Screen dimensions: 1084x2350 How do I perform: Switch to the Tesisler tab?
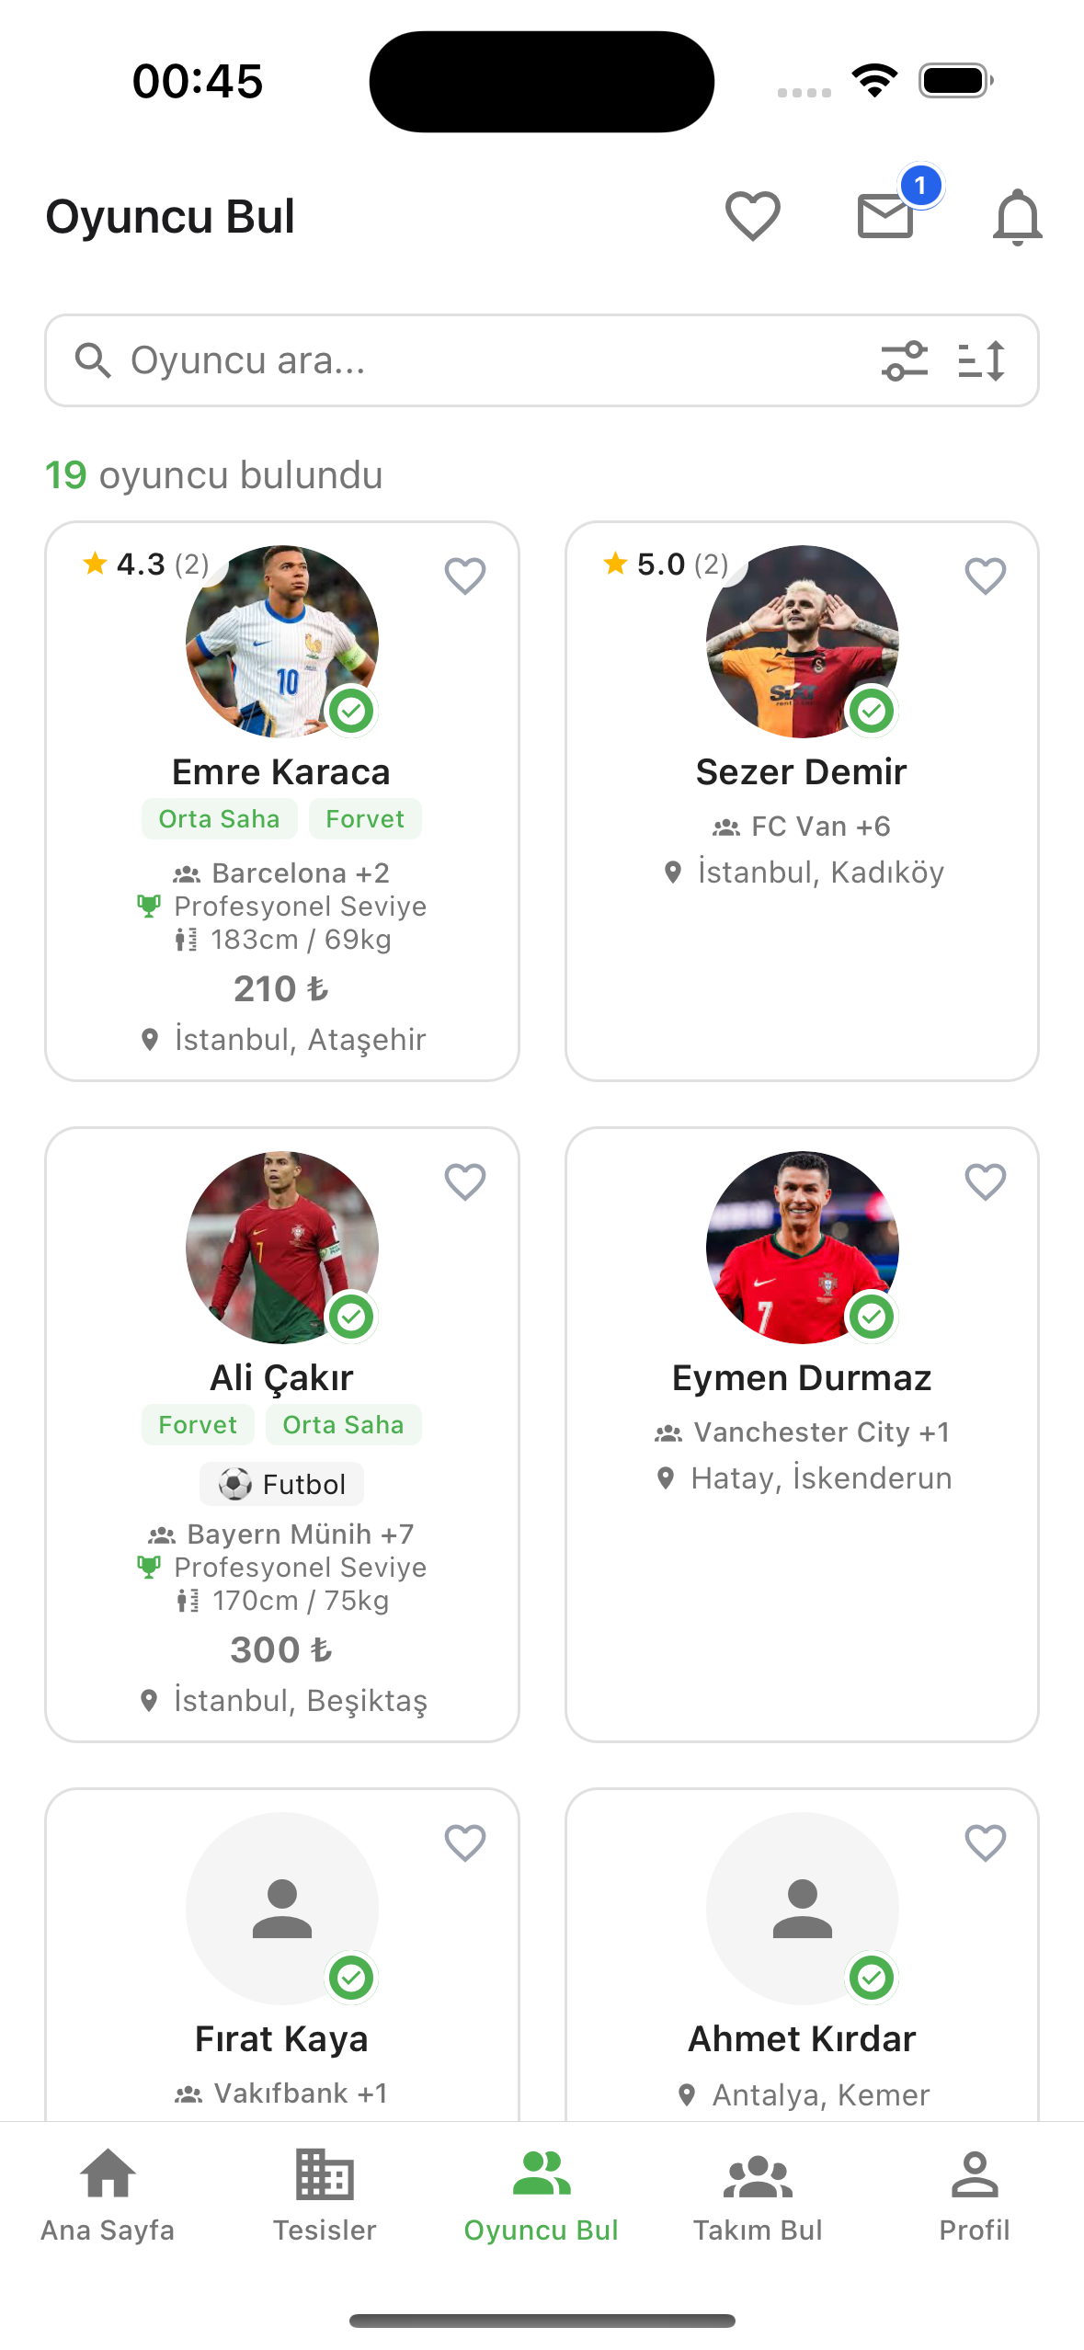pos(325,2194)
